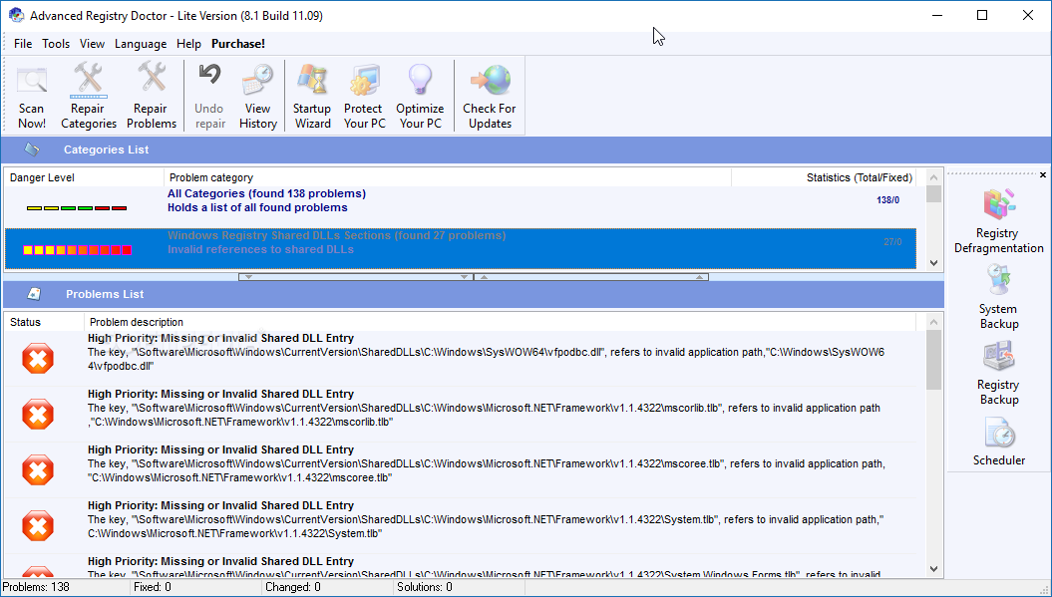The image size is (1052, 597).
Task: Launch the Startup Wizard
Action: coord(312,96)
